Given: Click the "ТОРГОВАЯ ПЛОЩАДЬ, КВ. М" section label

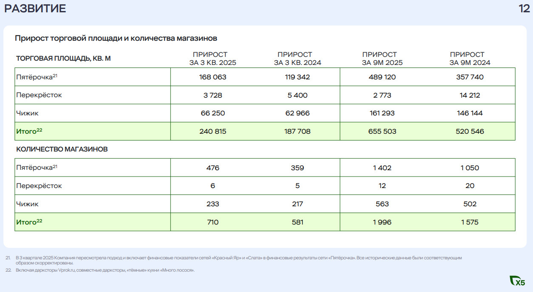Looking at the screenshot, I should 63,59.
